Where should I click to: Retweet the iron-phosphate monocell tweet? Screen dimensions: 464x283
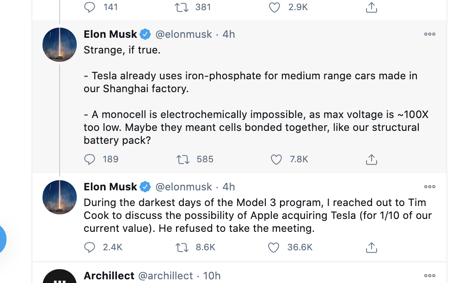183,159
